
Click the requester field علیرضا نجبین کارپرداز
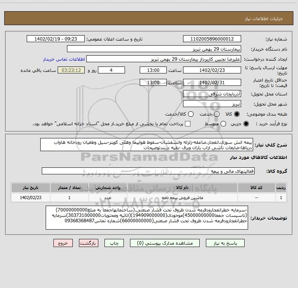click(164, 59)
